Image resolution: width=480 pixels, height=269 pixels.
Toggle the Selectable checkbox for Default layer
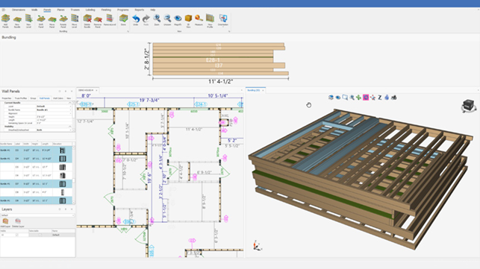40,235
